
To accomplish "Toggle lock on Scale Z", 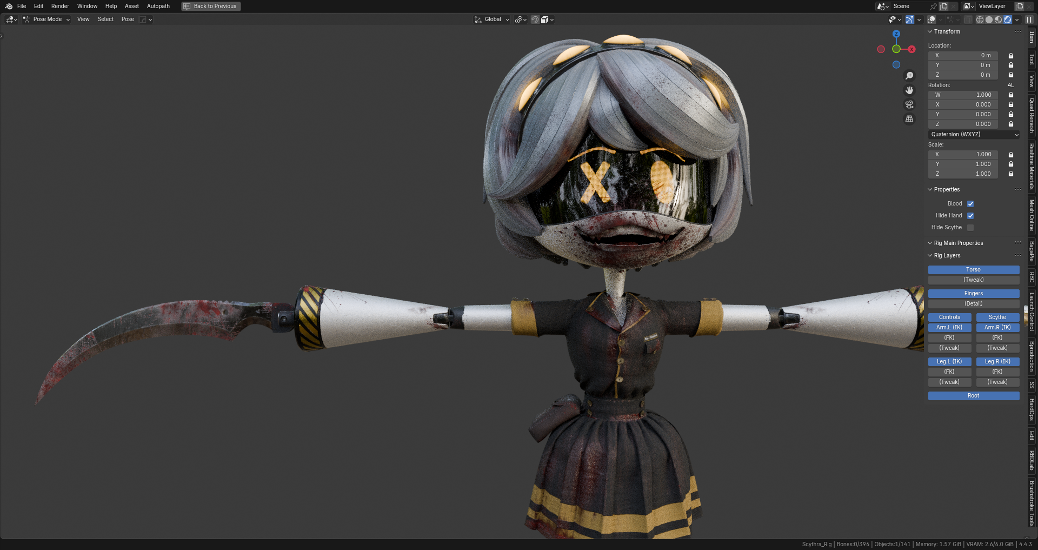I will tap(1011, 174).
